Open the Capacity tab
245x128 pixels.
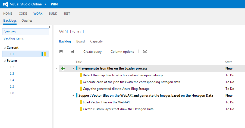(x=96, y=41)
